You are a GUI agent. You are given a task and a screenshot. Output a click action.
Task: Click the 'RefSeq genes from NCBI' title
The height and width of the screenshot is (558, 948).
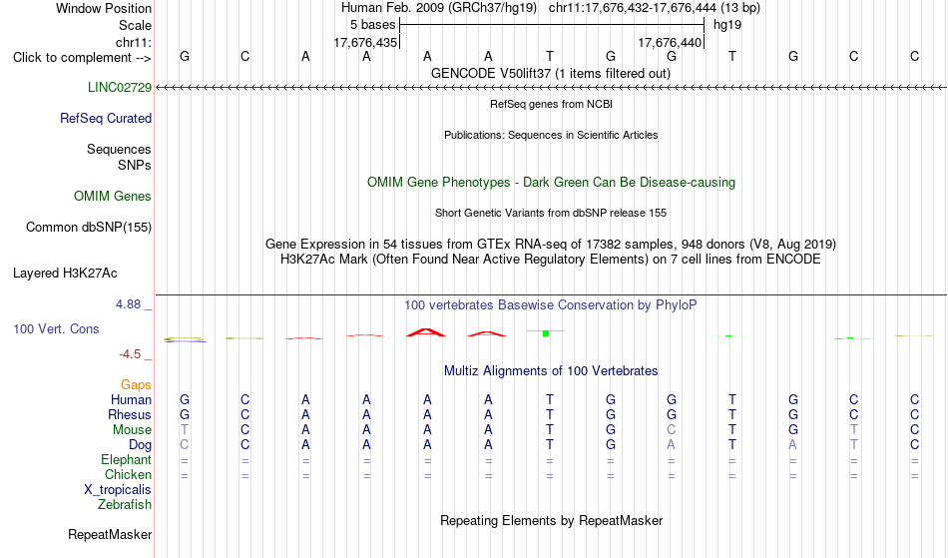[x=552, y=105]
